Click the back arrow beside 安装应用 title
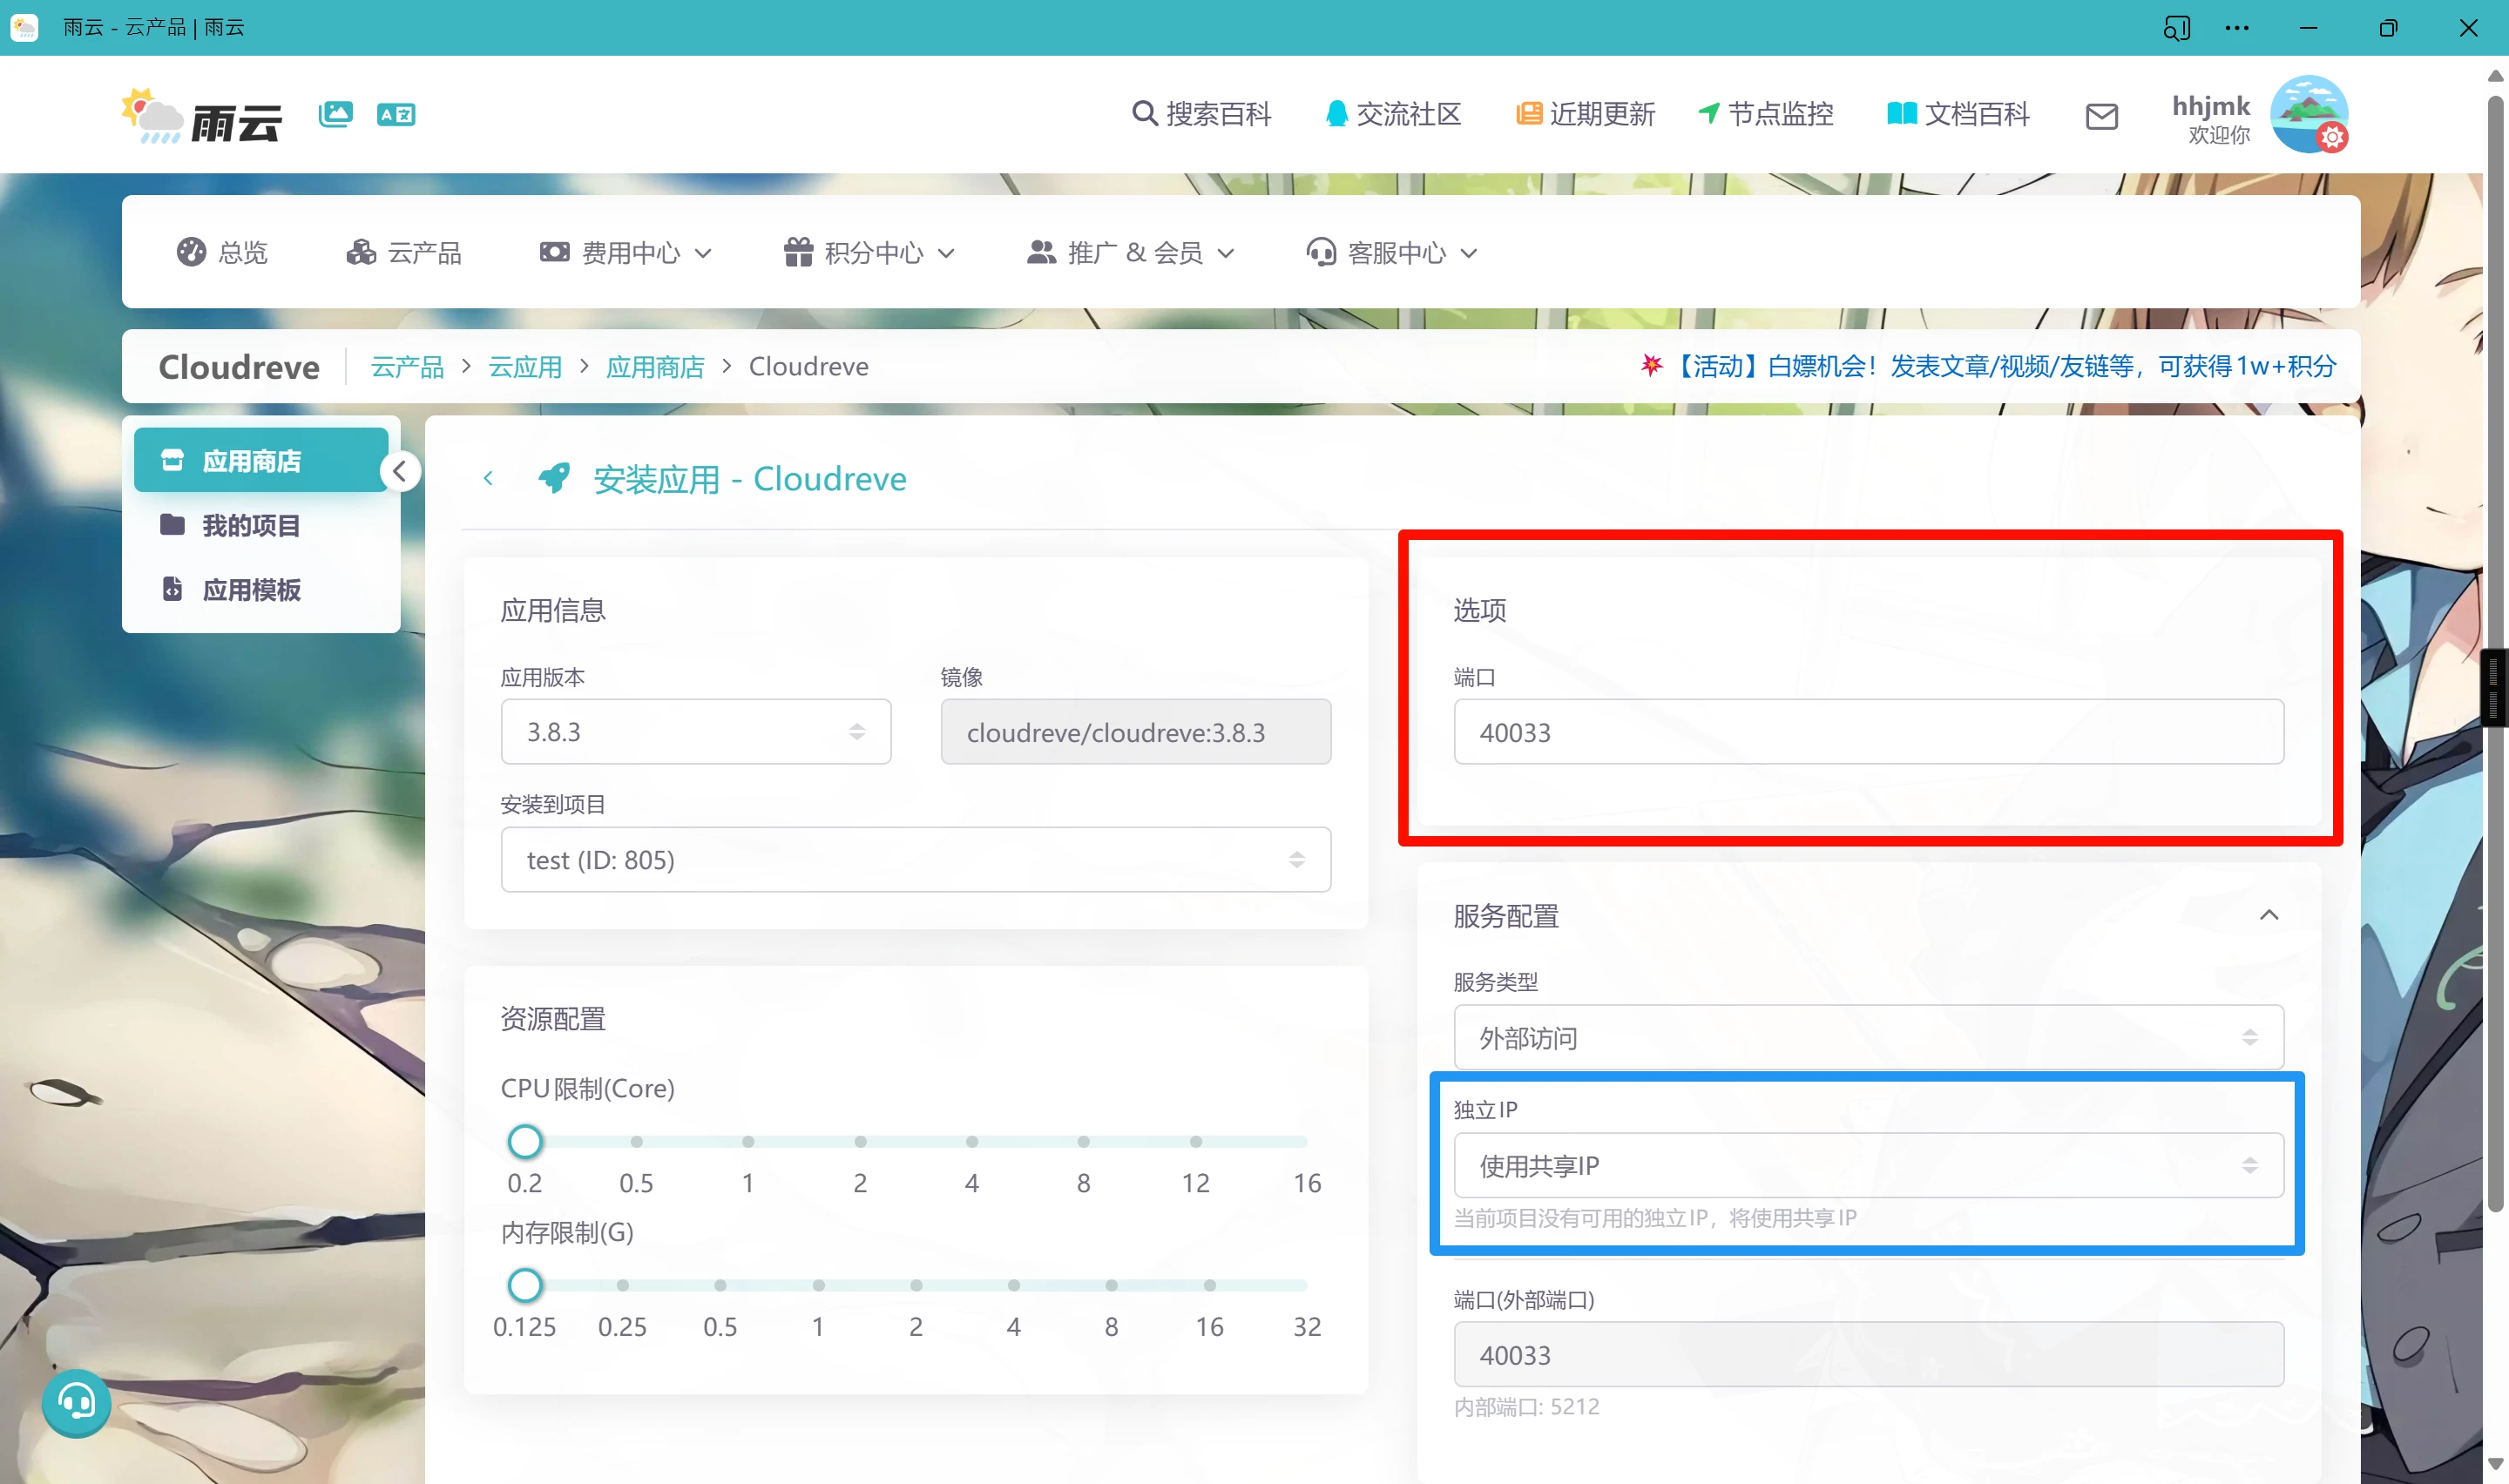The width and height of the screenshot is (2509, 1484). point(488,479)
